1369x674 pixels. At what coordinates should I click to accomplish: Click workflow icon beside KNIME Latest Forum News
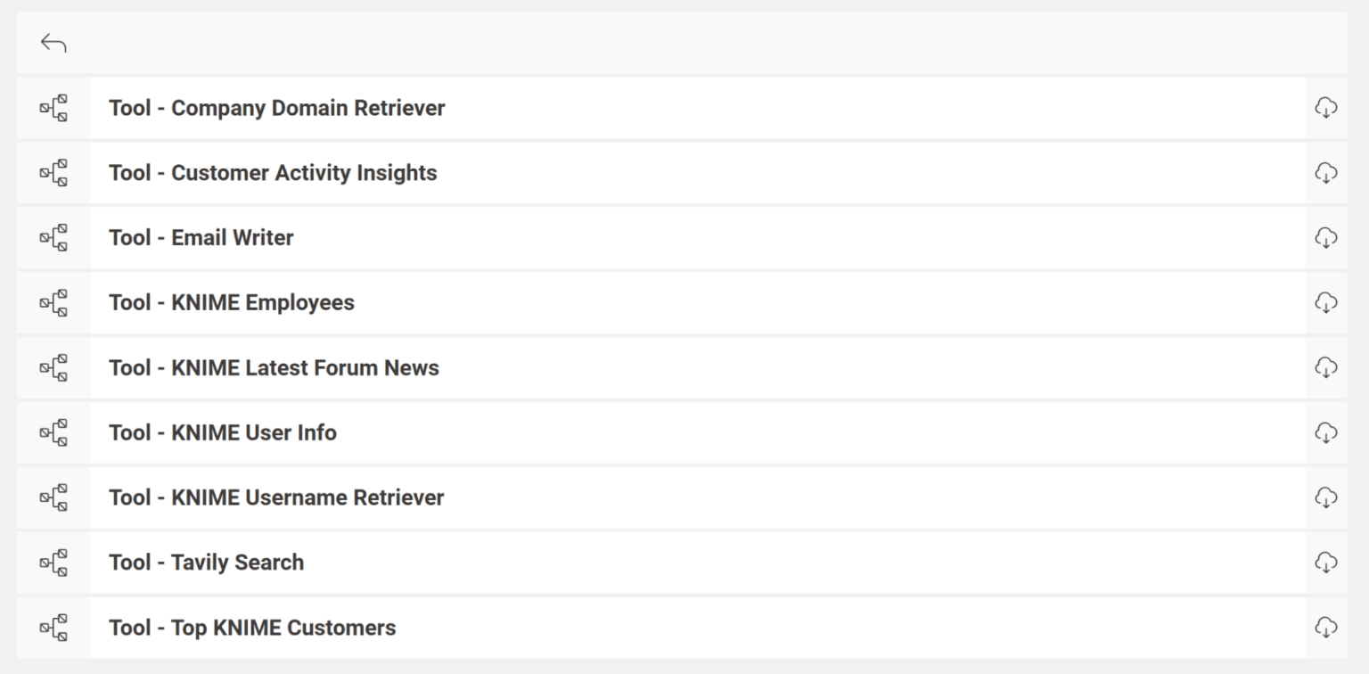53,367
